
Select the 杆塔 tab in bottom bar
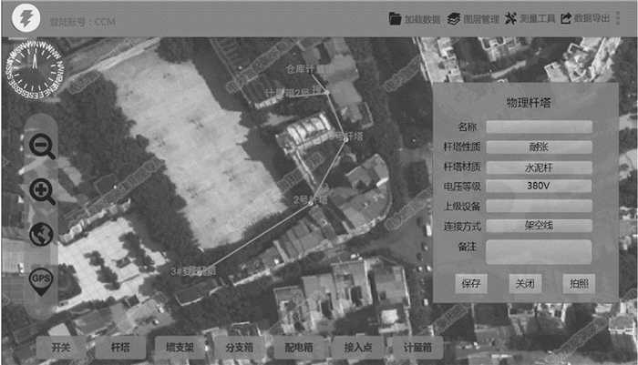click(120, 347)
